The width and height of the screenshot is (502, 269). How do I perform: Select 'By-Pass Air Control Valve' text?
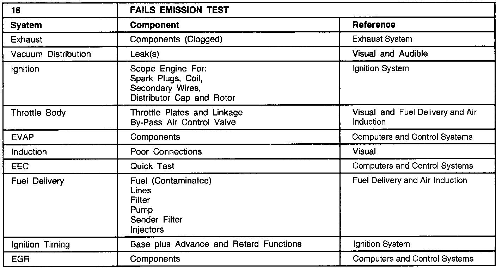[x=183, y=123]
